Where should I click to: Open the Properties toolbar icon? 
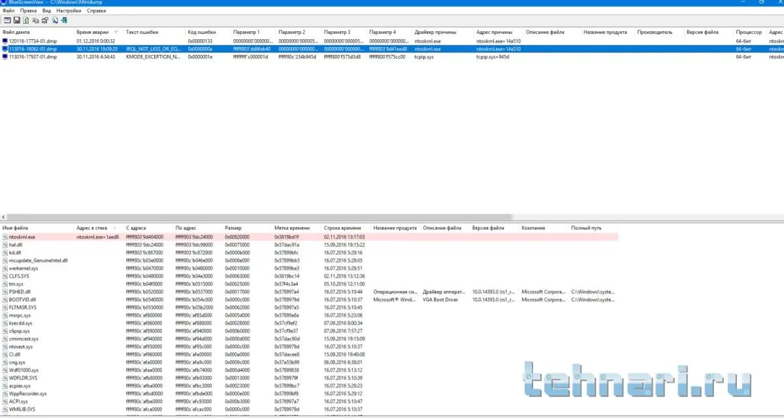coord(45,20)
